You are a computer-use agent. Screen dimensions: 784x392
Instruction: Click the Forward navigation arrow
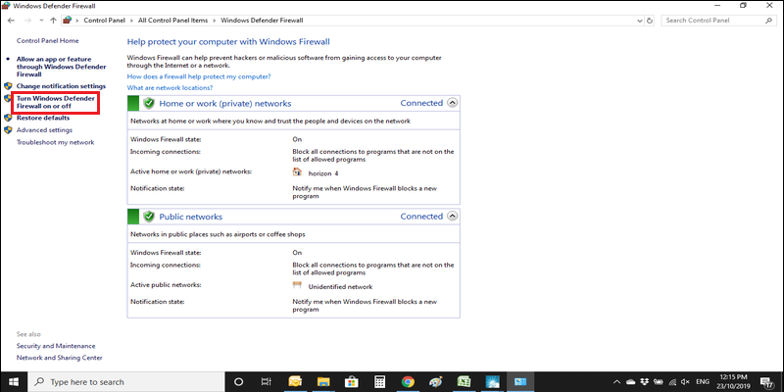pyautogui.click(x=28, y=21)
